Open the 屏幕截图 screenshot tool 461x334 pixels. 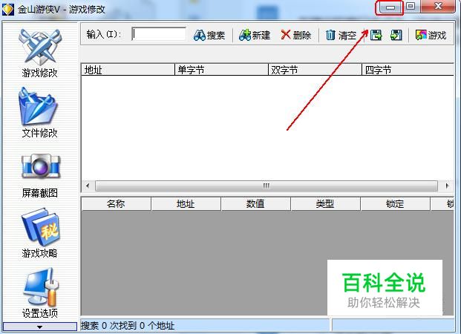[39, 175]
